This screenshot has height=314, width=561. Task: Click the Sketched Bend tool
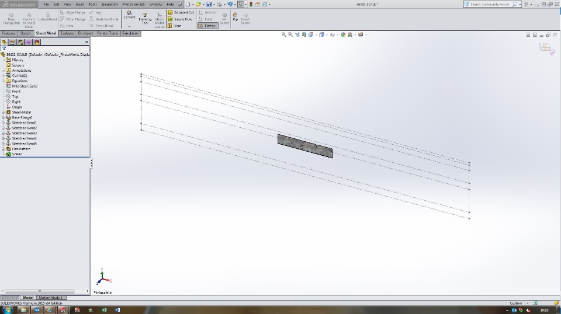(103, 19)
